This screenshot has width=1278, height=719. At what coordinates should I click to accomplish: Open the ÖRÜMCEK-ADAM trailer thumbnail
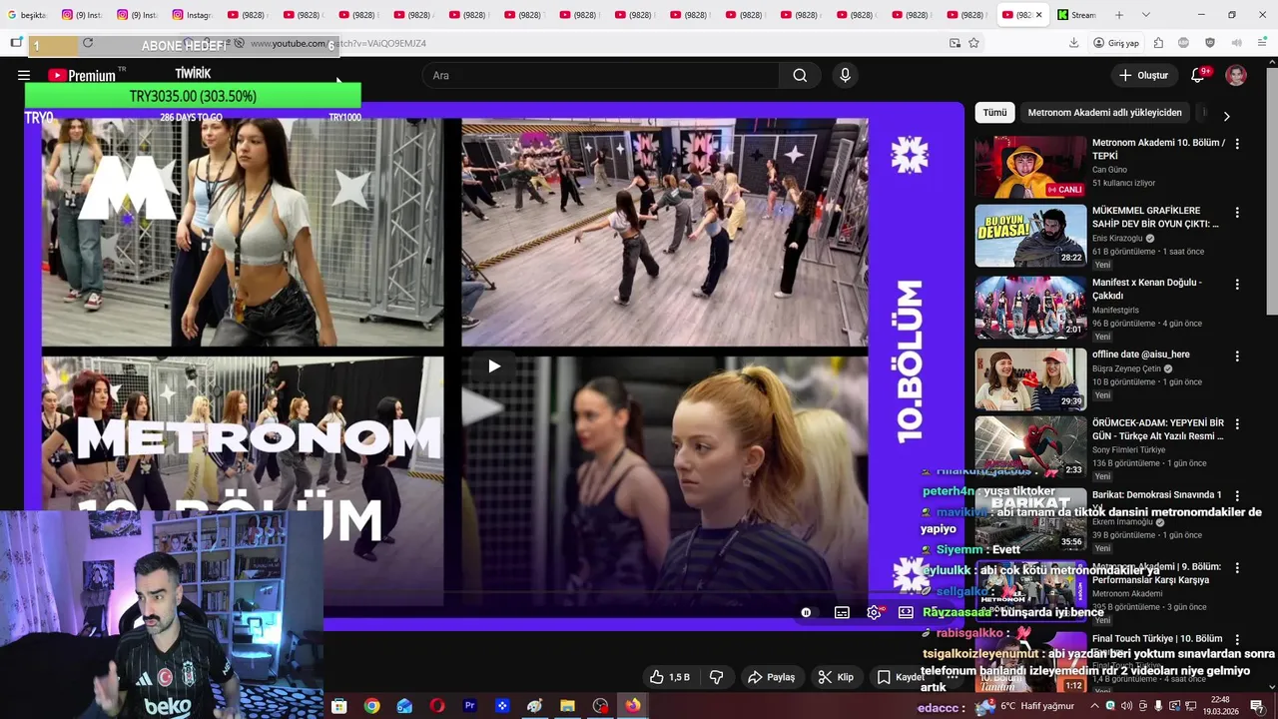pos(1030,447)
